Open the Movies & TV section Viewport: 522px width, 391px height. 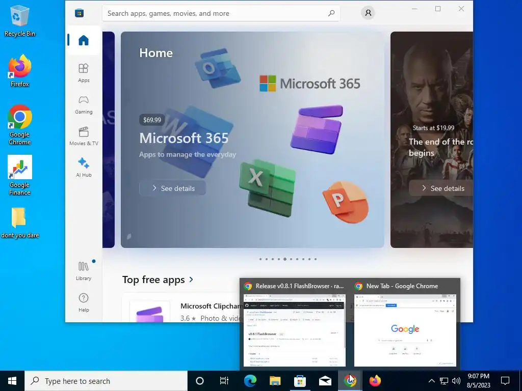(84, 136)
